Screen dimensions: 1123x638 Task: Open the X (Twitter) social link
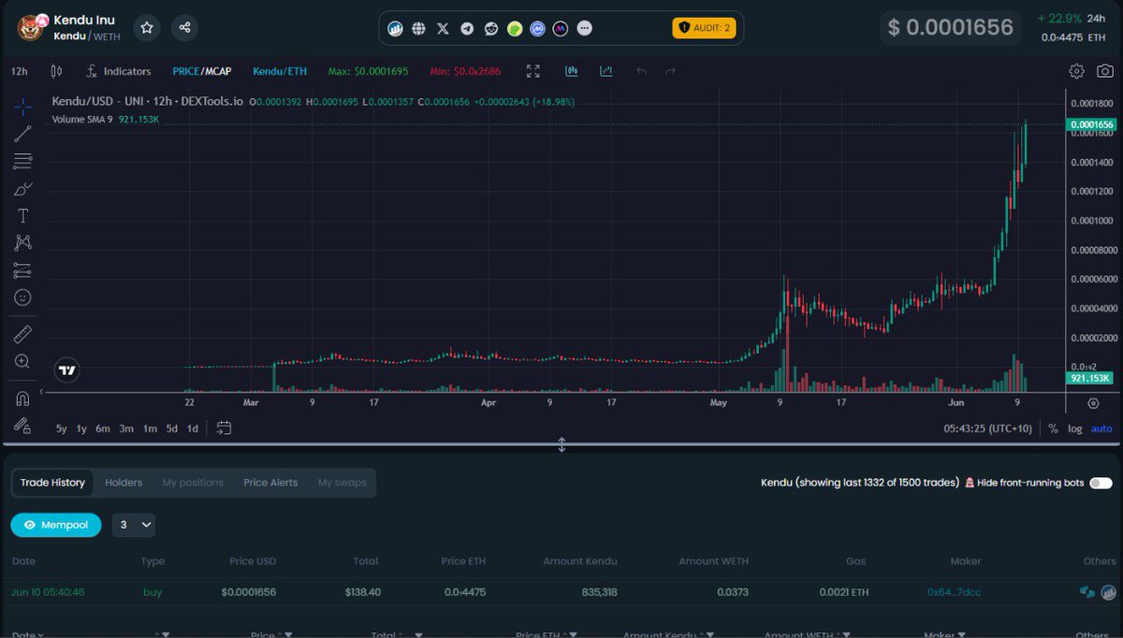(443, 28)
